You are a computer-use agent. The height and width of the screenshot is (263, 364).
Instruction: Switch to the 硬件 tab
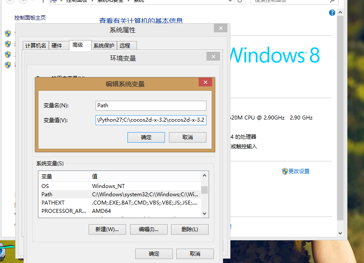click(x=59, y=45)
